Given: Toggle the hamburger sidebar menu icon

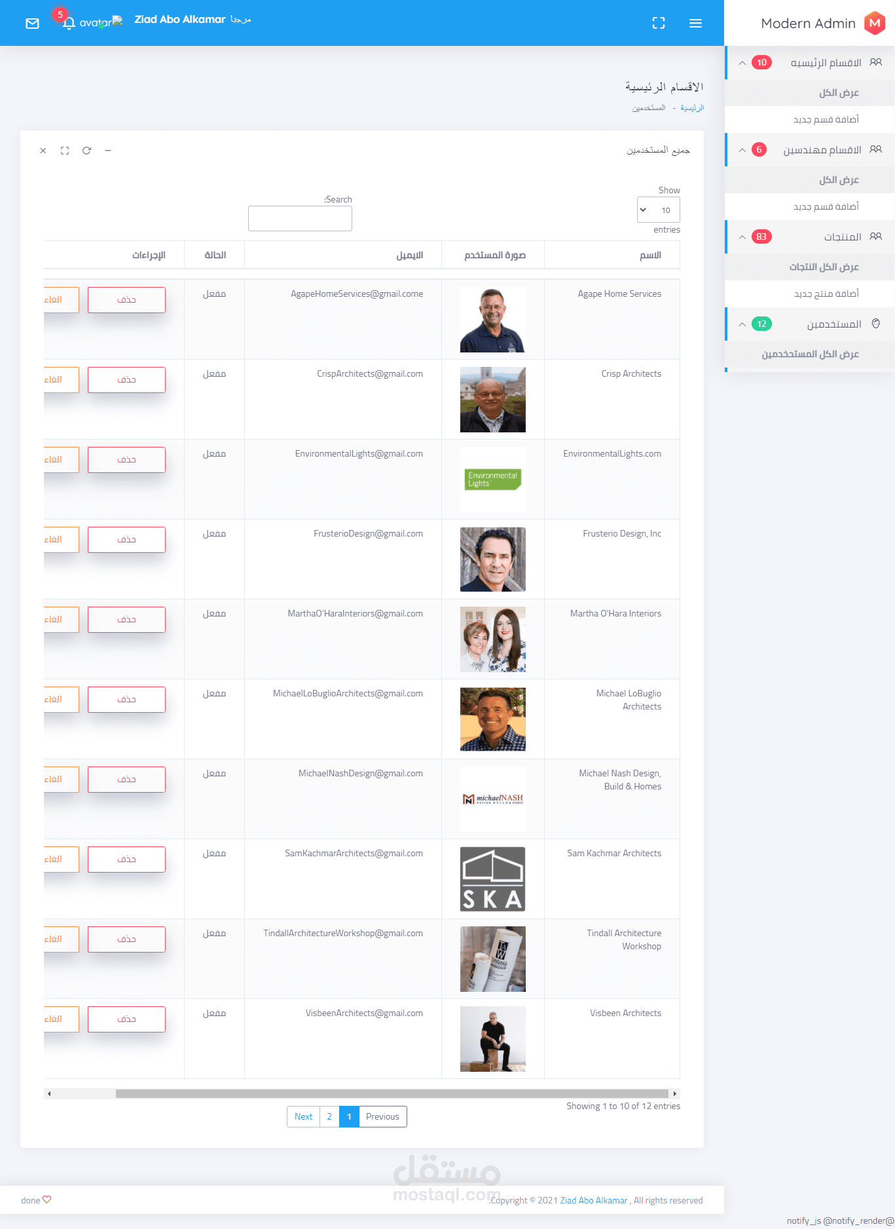Looking at the screenshot, I should point(695,24).
